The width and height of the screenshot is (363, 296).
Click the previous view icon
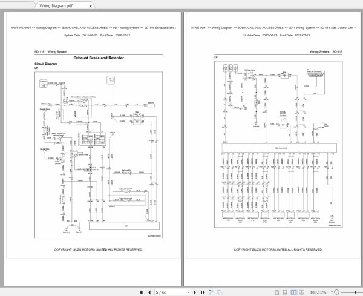click(x=211, y=292)
